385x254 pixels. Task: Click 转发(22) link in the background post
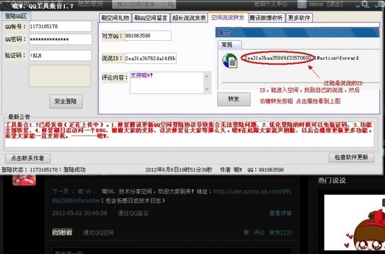click(x=280, y=233)
